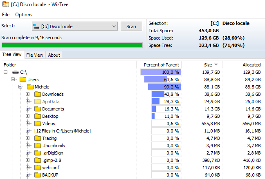265x179 pixels.
Task: Collapse the Michele folder node
Action: coord(20,86)
